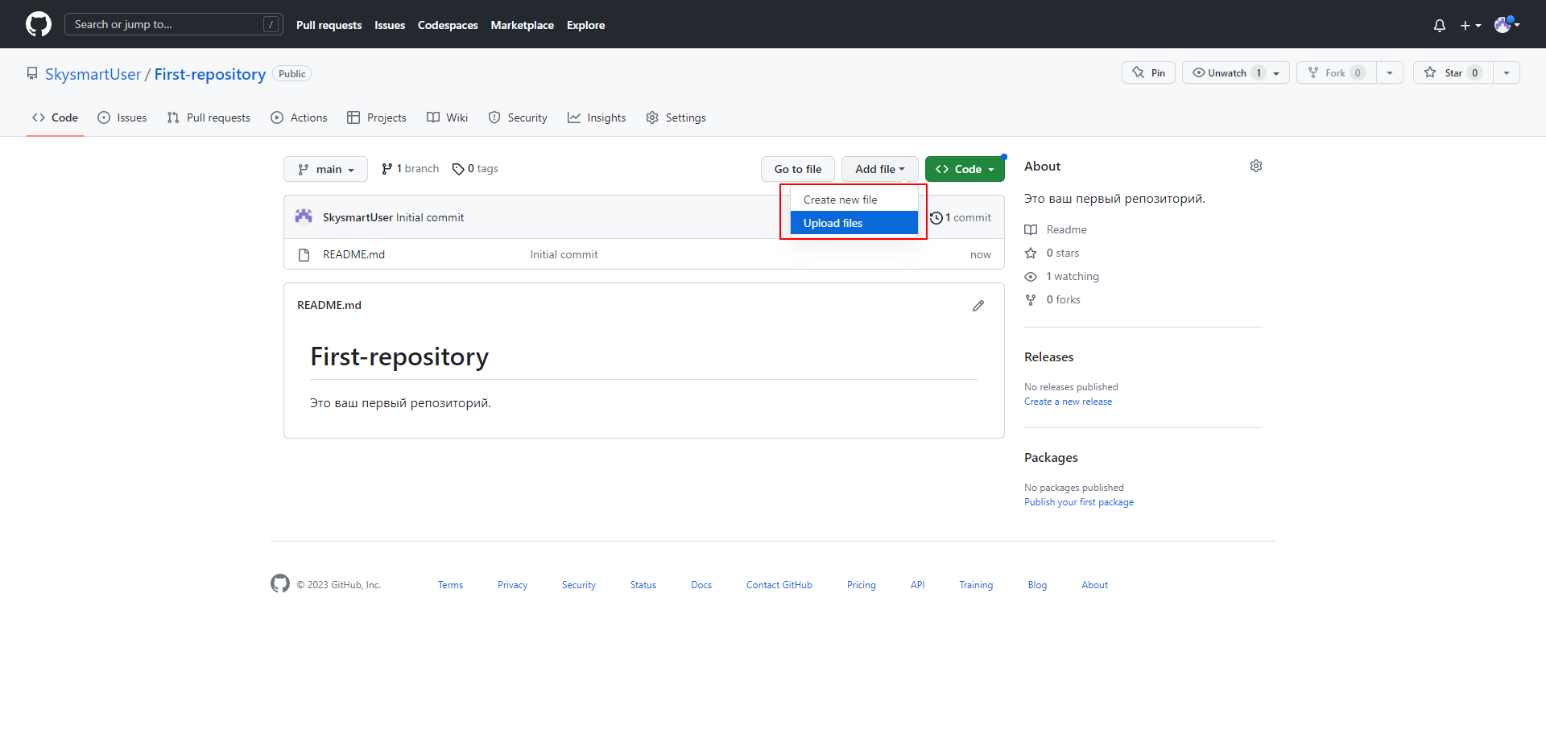The width and height of the screenshot is (1546, 754).
Task: Choose Create new file from menu
Action: [854, 200]
